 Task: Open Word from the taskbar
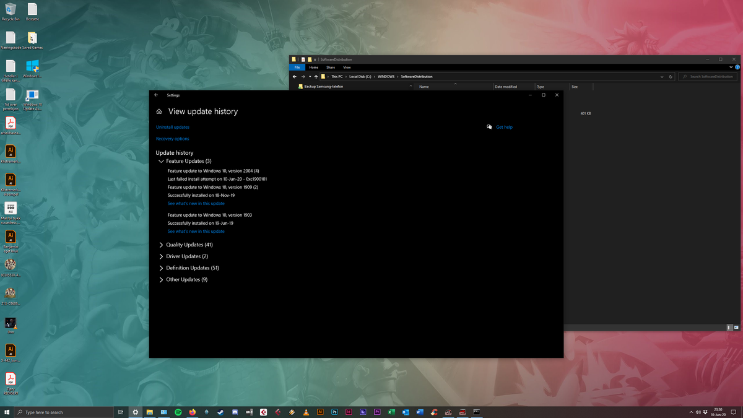coord(420,412)
